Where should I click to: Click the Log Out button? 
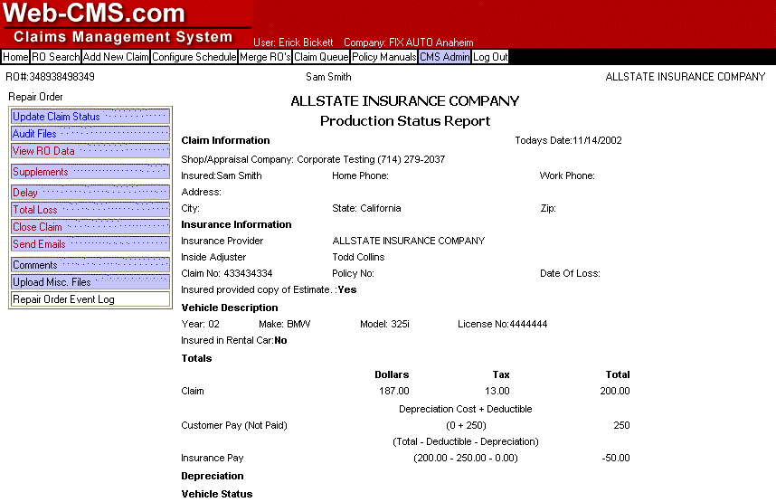point(490,57)
